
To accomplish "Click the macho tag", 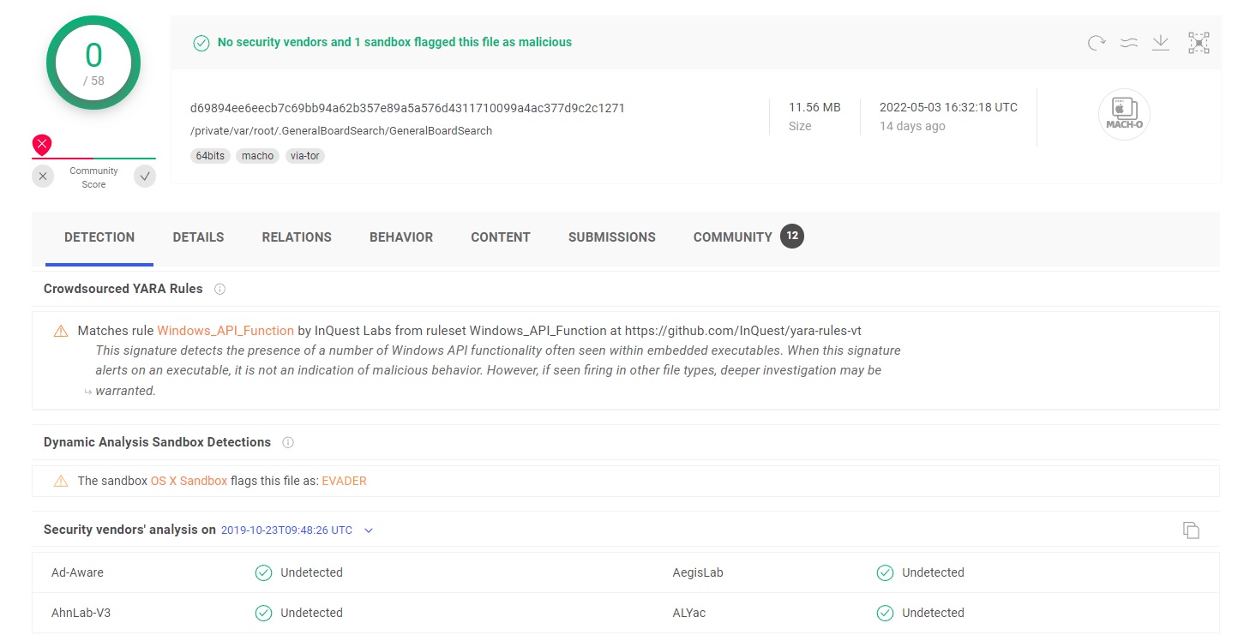I will point(257,156).
